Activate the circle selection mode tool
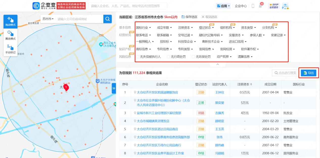Image resolution: width=320 pixels, height=158 pixels. click(x=10, y=35)
